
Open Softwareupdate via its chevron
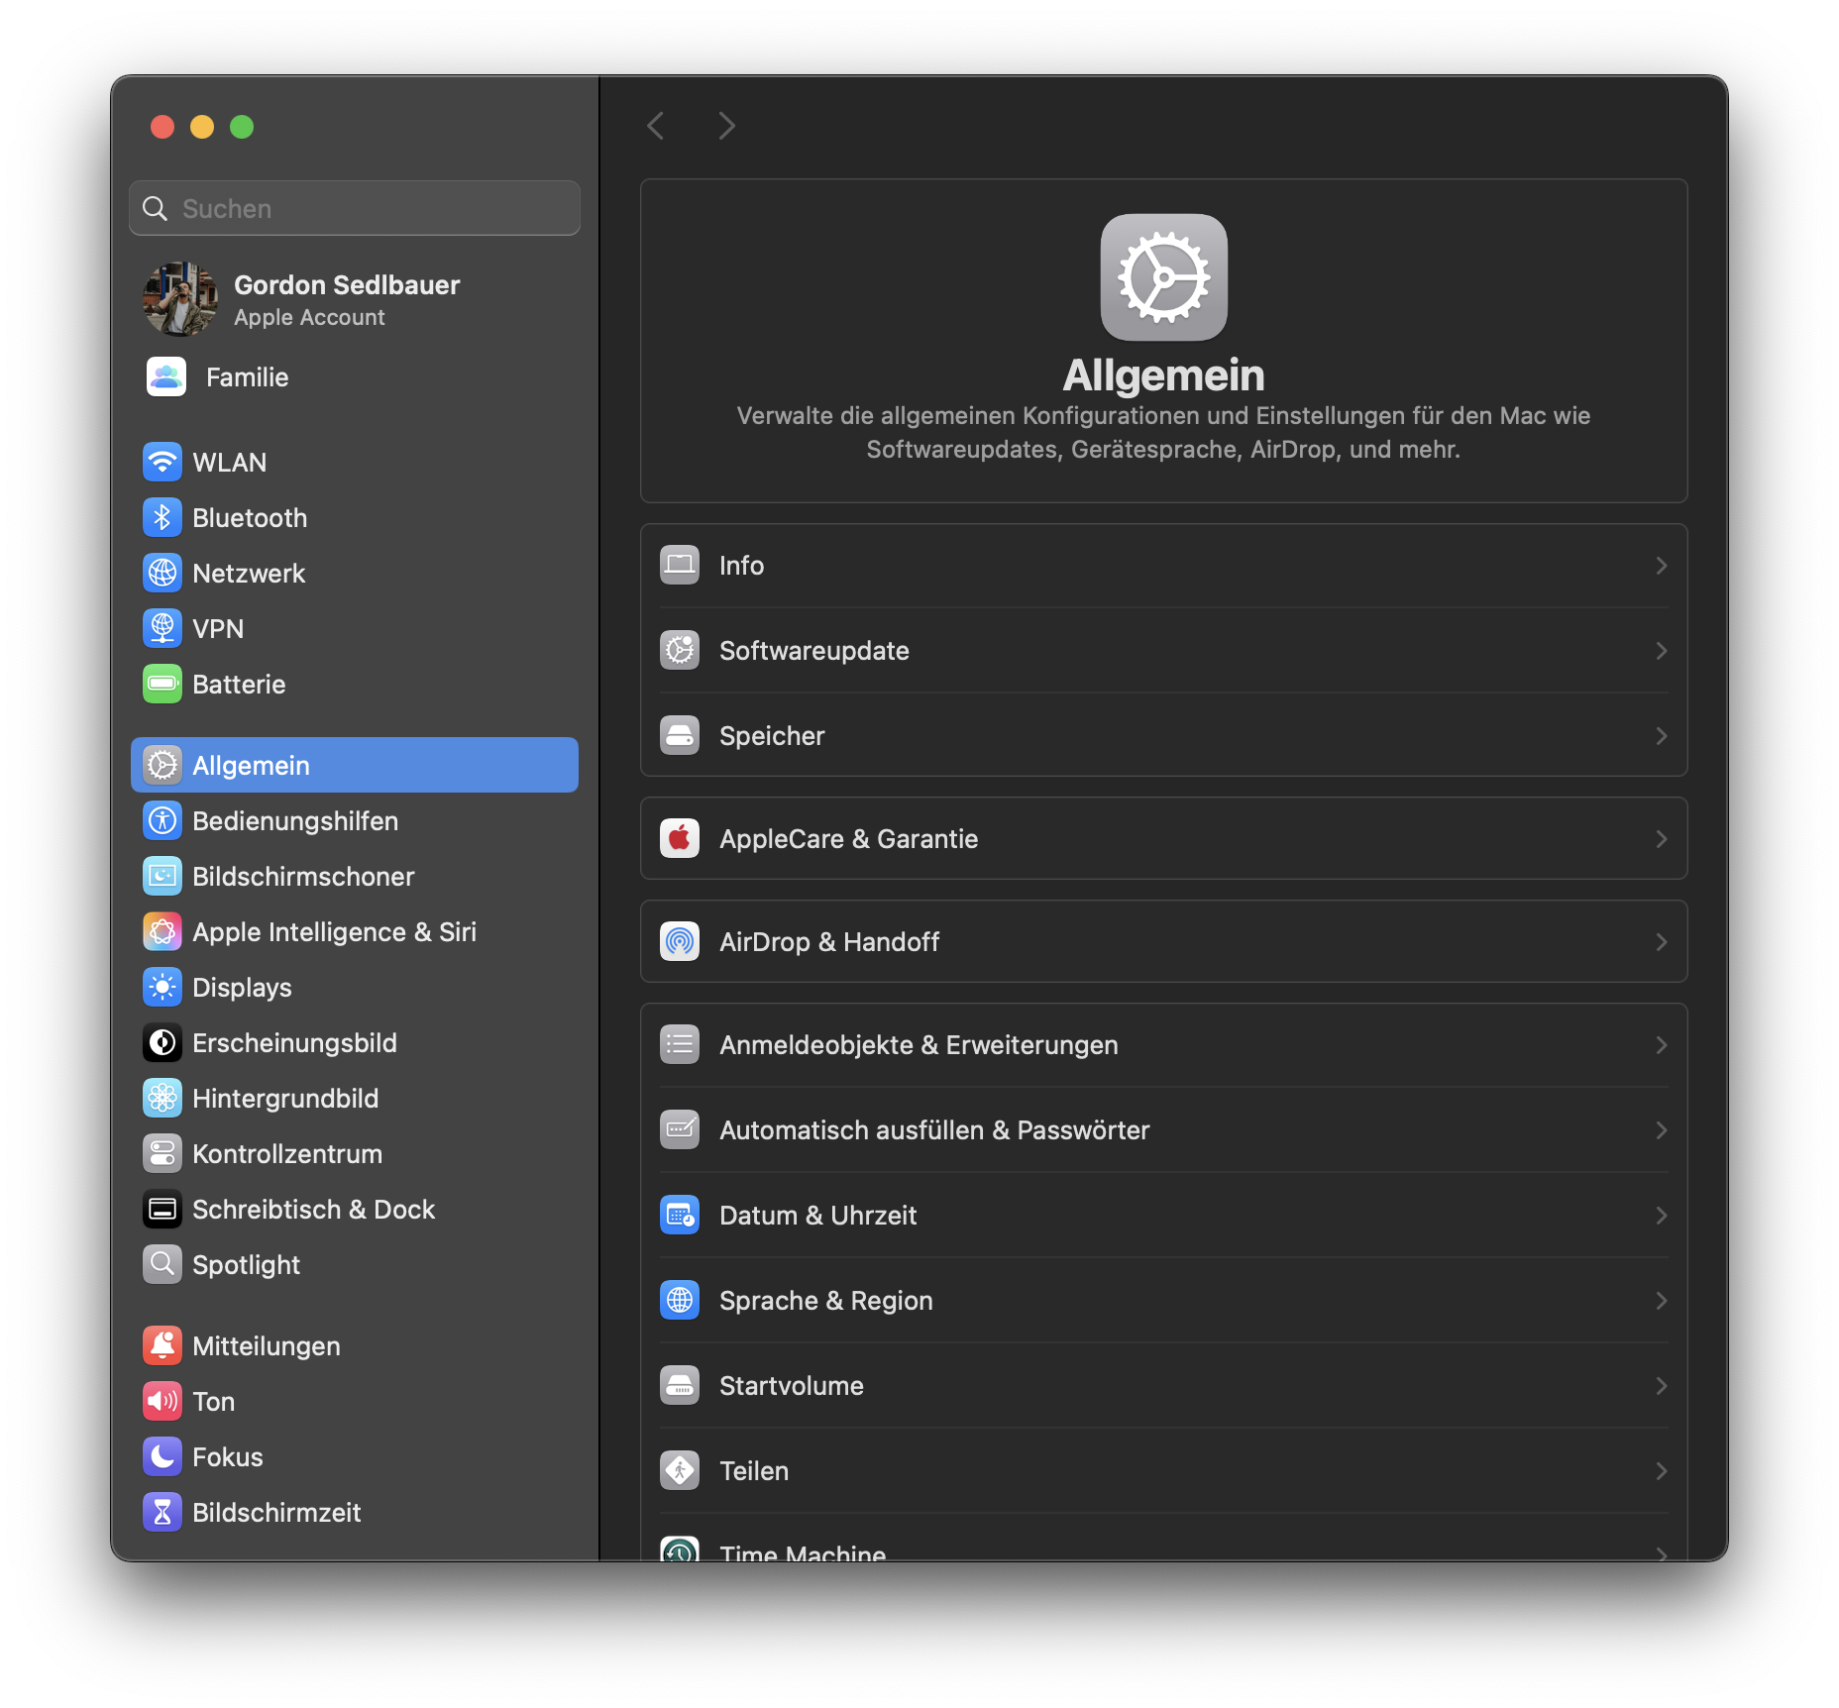[x=1661, y=651]
